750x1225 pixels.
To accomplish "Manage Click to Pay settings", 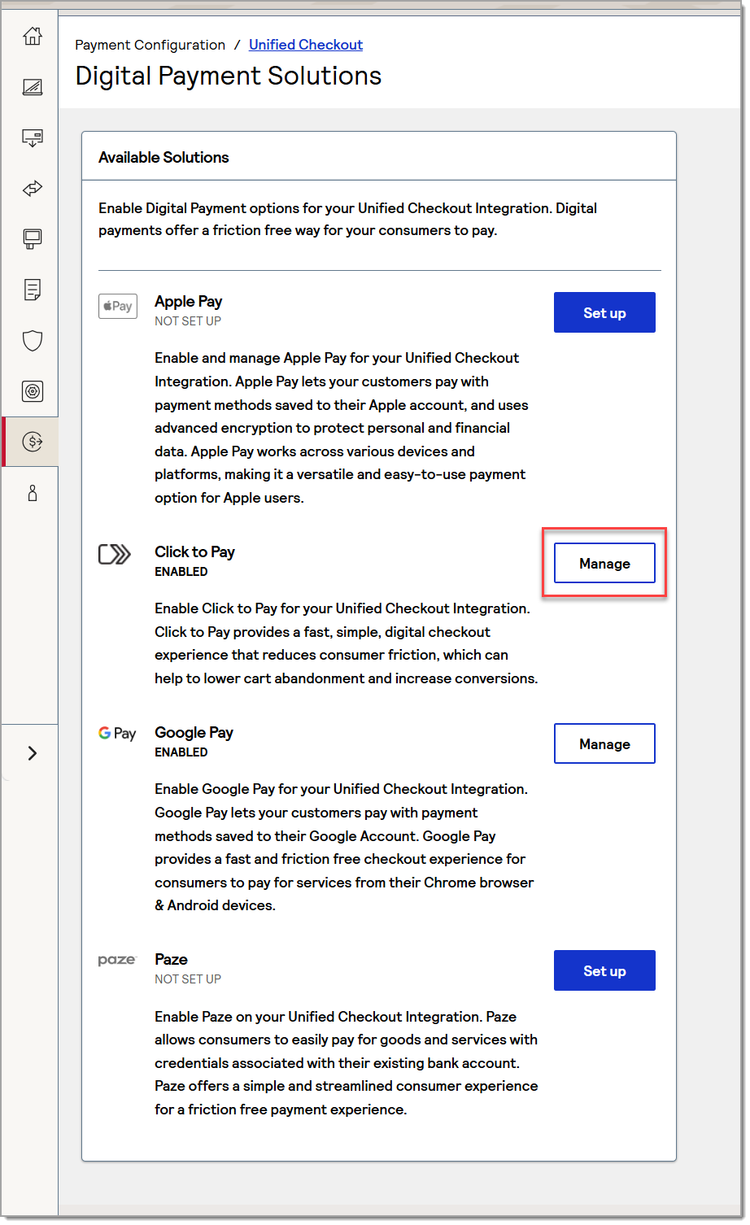I will pyautogui.click(x=604, y=563).
